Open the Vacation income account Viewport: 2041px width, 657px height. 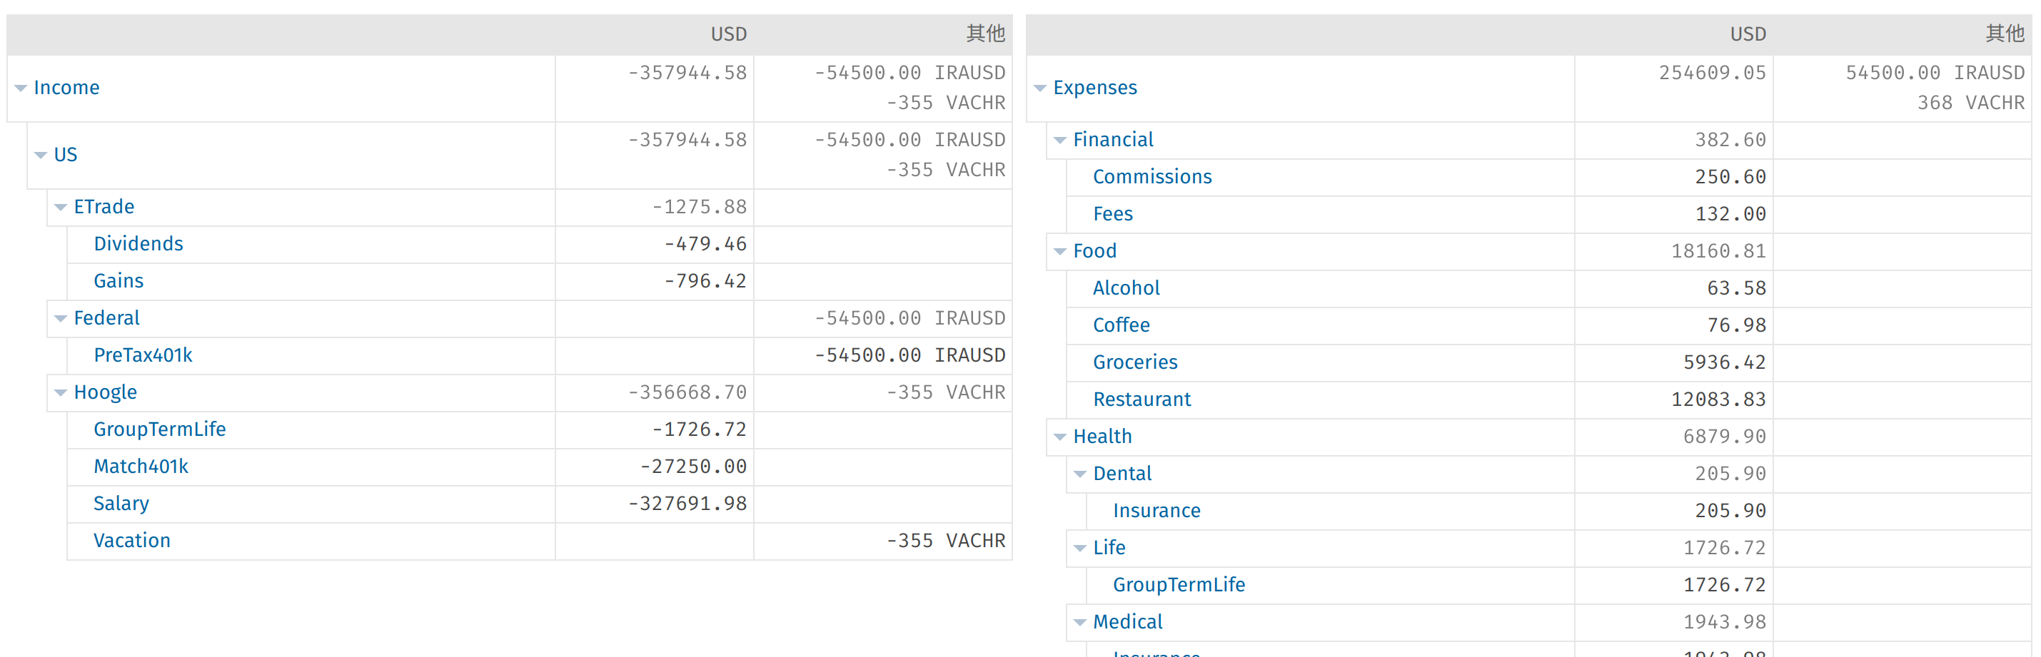click(131, 541)
